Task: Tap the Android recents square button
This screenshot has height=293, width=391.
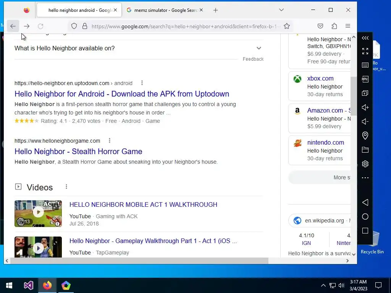Action: point(365,231)
